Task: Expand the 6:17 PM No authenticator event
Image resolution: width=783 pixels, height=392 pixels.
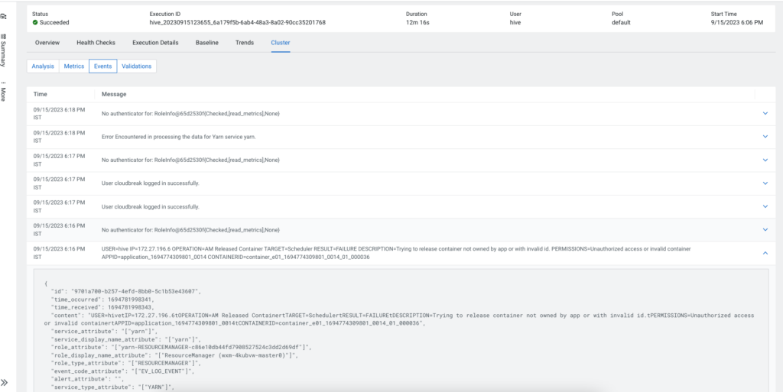Action: point(765,160)
